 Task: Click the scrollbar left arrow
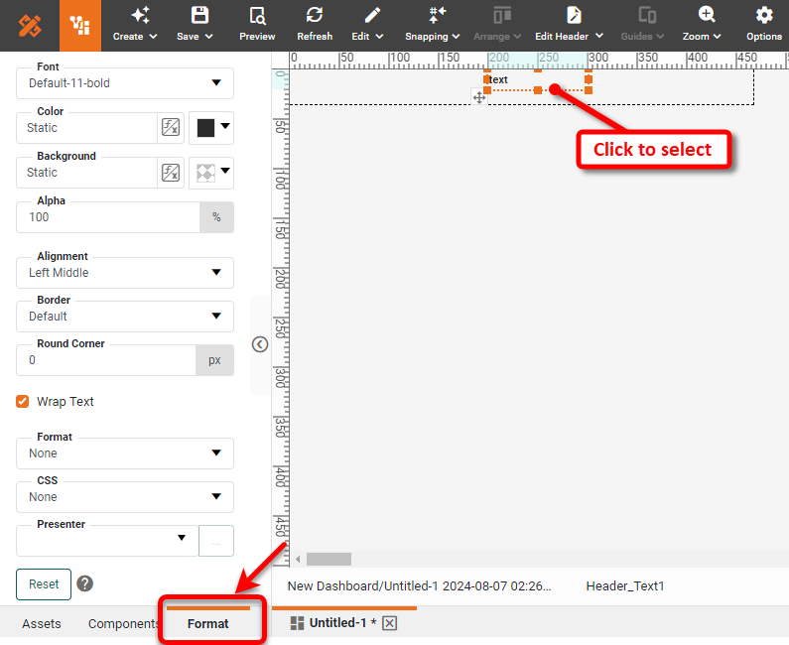298,559
